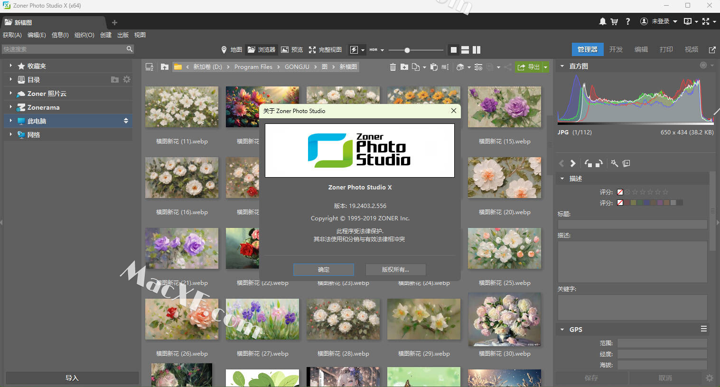Click the batch filter icon

(x=460, y=67)
